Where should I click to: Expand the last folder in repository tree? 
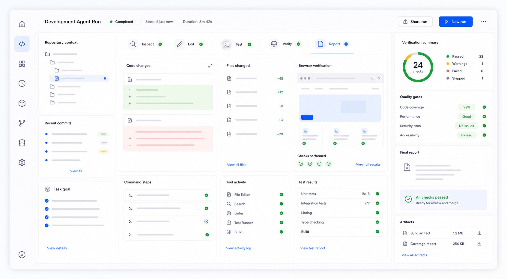click(x=52, y=103)
